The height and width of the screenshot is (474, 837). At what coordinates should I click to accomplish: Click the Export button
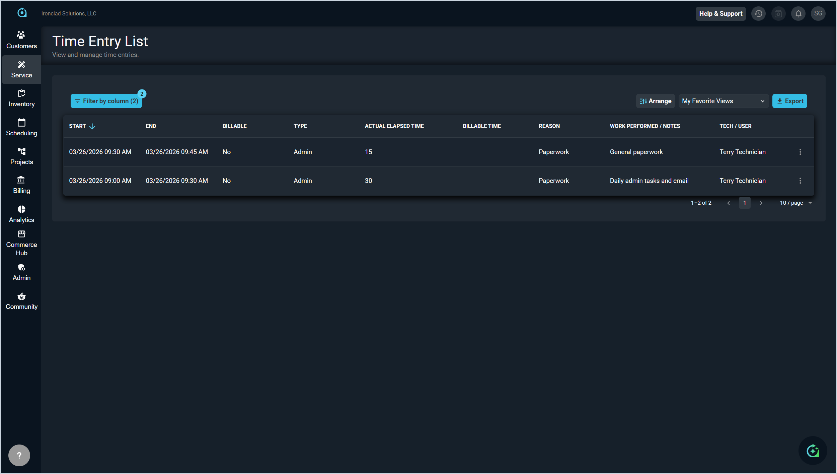[789, 101]
